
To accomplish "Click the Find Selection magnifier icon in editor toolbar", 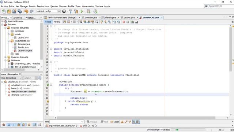I will coord(81,22).
